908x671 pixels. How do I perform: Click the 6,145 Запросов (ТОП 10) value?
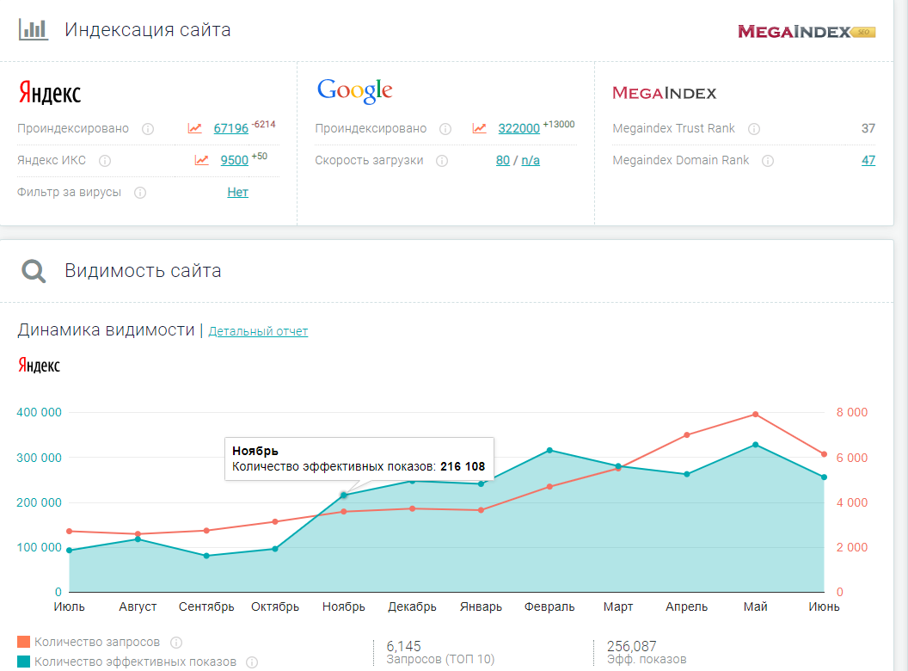click(403, 646)
